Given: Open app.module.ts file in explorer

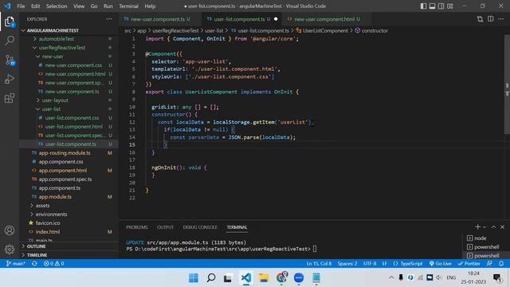Looking at the screenshot, I should tap(55, 197).
